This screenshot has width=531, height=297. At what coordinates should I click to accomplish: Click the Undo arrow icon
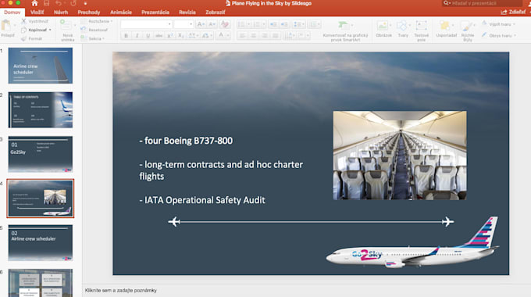[x=59, y=3]
